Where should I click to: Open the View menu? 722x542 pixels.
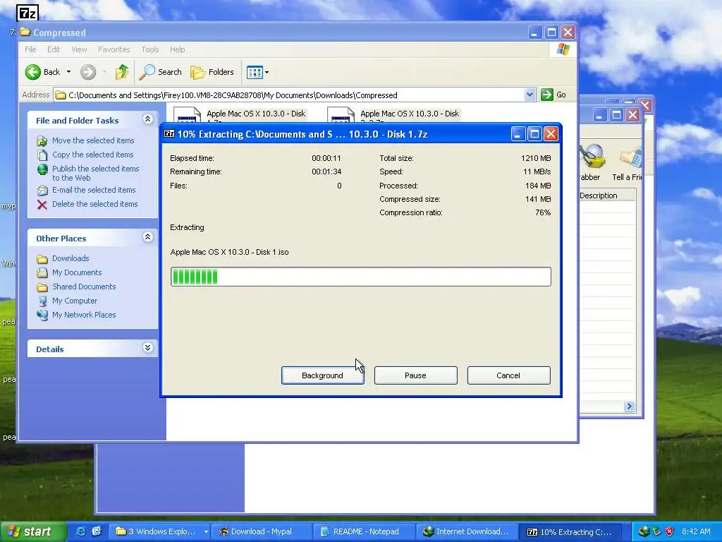[79, 49]
